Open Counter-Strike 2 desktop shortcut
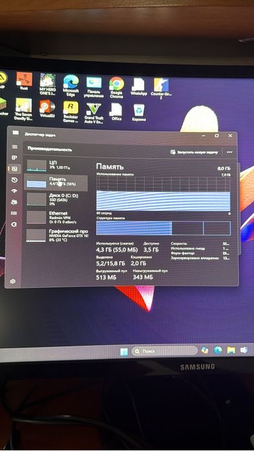 point(161,88)
